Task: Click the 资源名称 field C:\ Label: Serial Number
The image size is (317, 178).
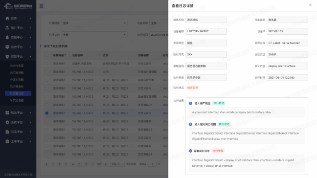Action: [x=287, y=43]
